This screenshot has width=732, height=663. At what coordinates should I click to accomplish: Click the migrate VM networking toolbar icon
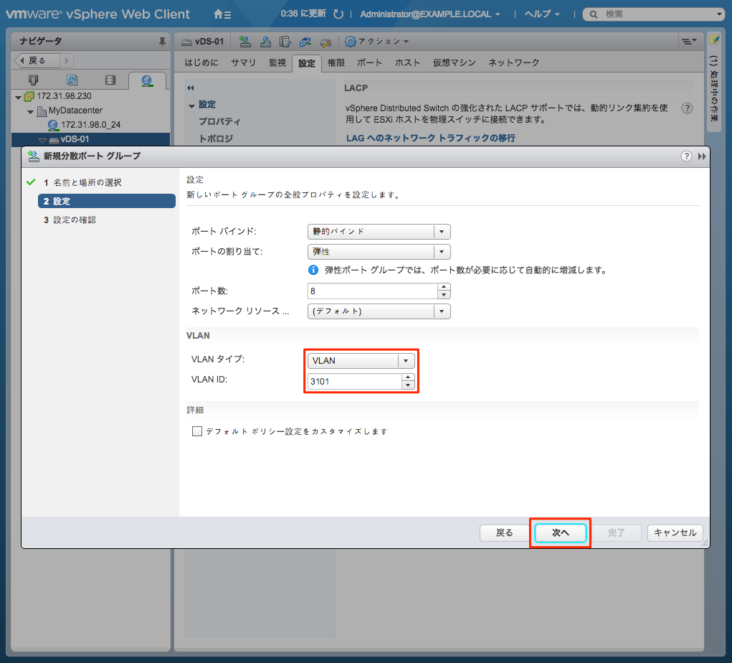pos(305,42)
